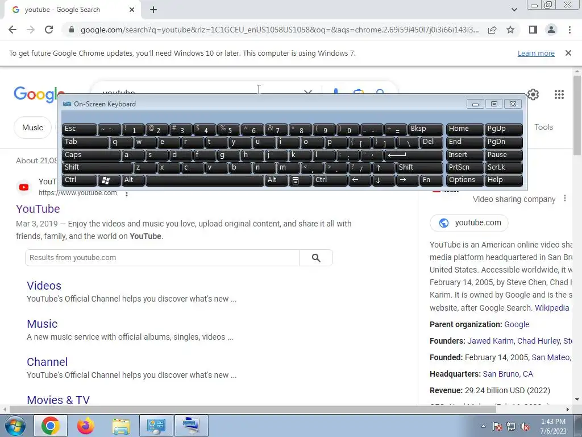Open the Windows Start menu

15,426
